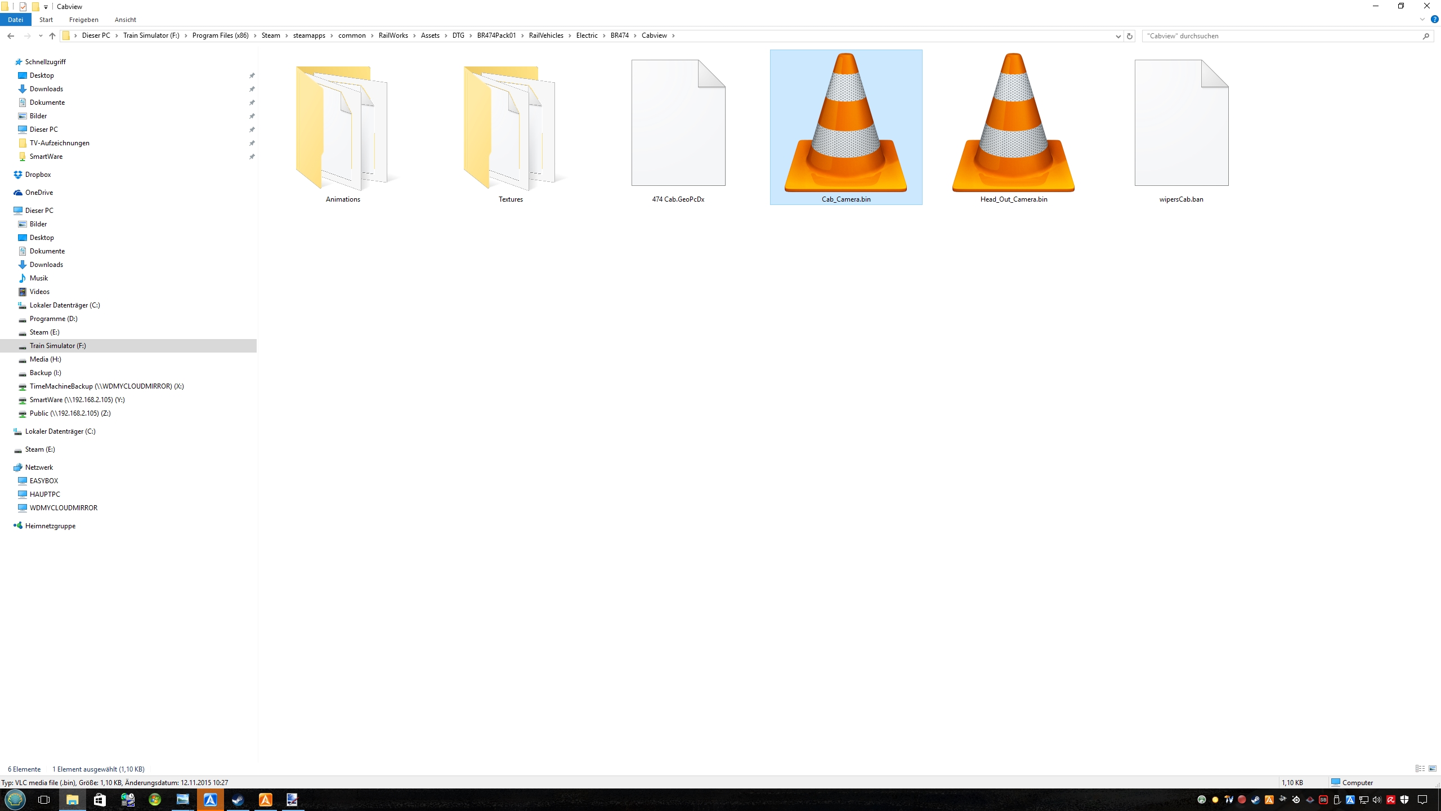Open the address bar history dropdown
1441x811 pixels.
[x=1118, y=36]
